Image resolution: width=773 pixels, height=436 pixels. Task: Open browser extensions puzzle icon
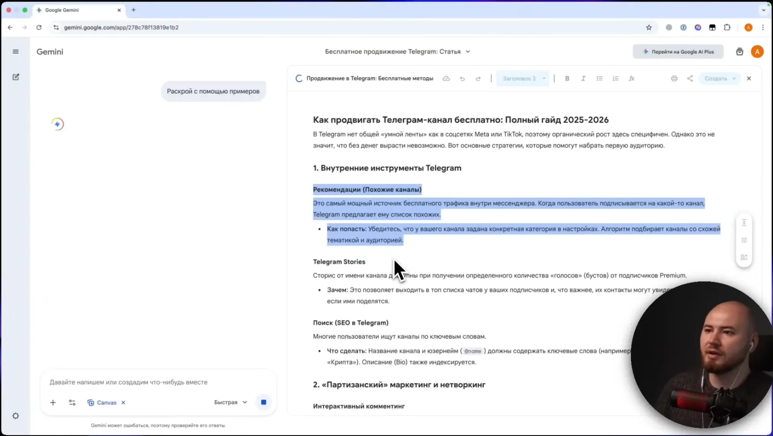pos(727,28)
